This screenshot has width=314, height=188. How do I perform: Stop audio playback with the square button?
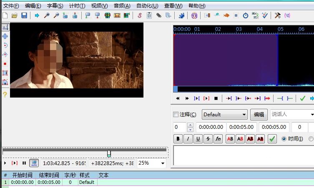point(216,98)
